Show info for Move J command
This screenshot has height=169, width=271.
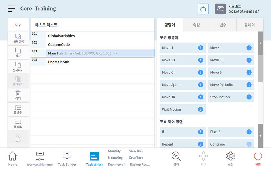tap(200, 48)
